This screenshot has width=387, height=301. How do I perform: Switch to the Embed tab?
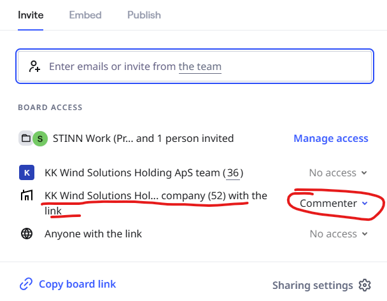[85, 15]
